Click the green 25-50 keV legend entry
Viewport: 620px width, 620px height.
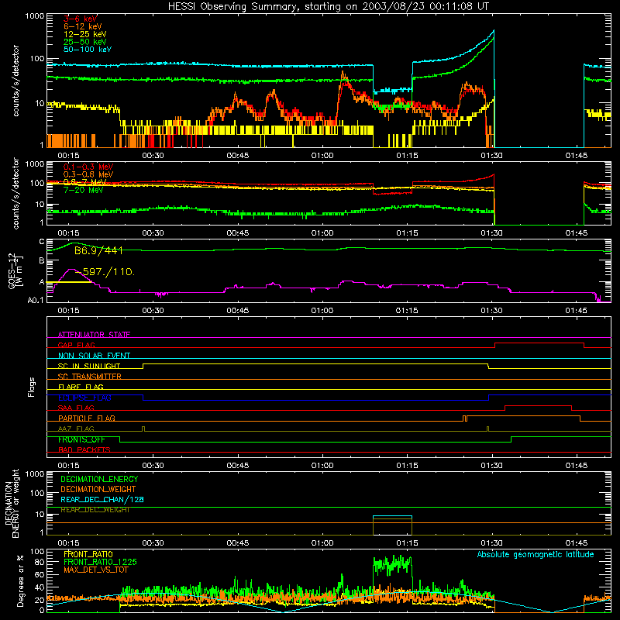(x=85, y=42)
